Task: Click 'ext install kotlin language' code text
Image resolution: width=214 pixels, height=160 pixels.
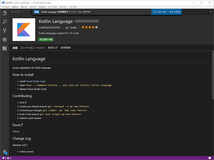Action: [93, 85]
